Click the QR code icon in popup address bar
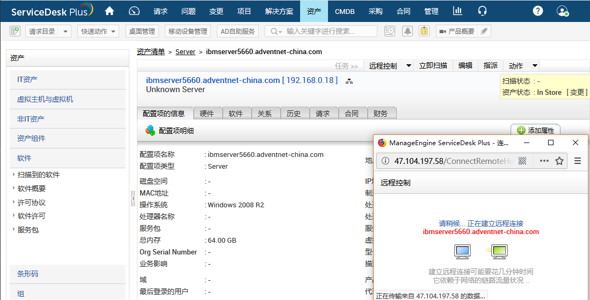The height and width of the screenshot is (300, 590). click(x=522, y=161)
